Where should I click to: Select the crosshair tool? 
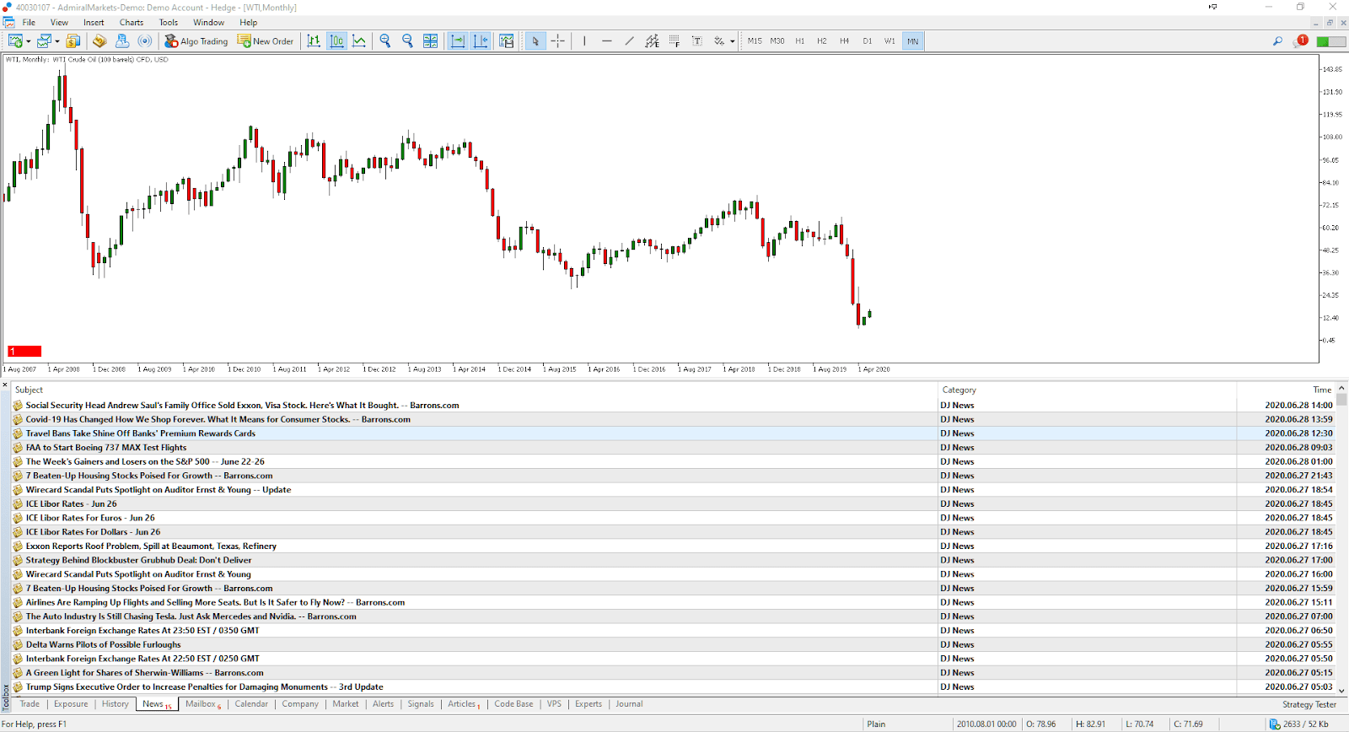[558, 40]
